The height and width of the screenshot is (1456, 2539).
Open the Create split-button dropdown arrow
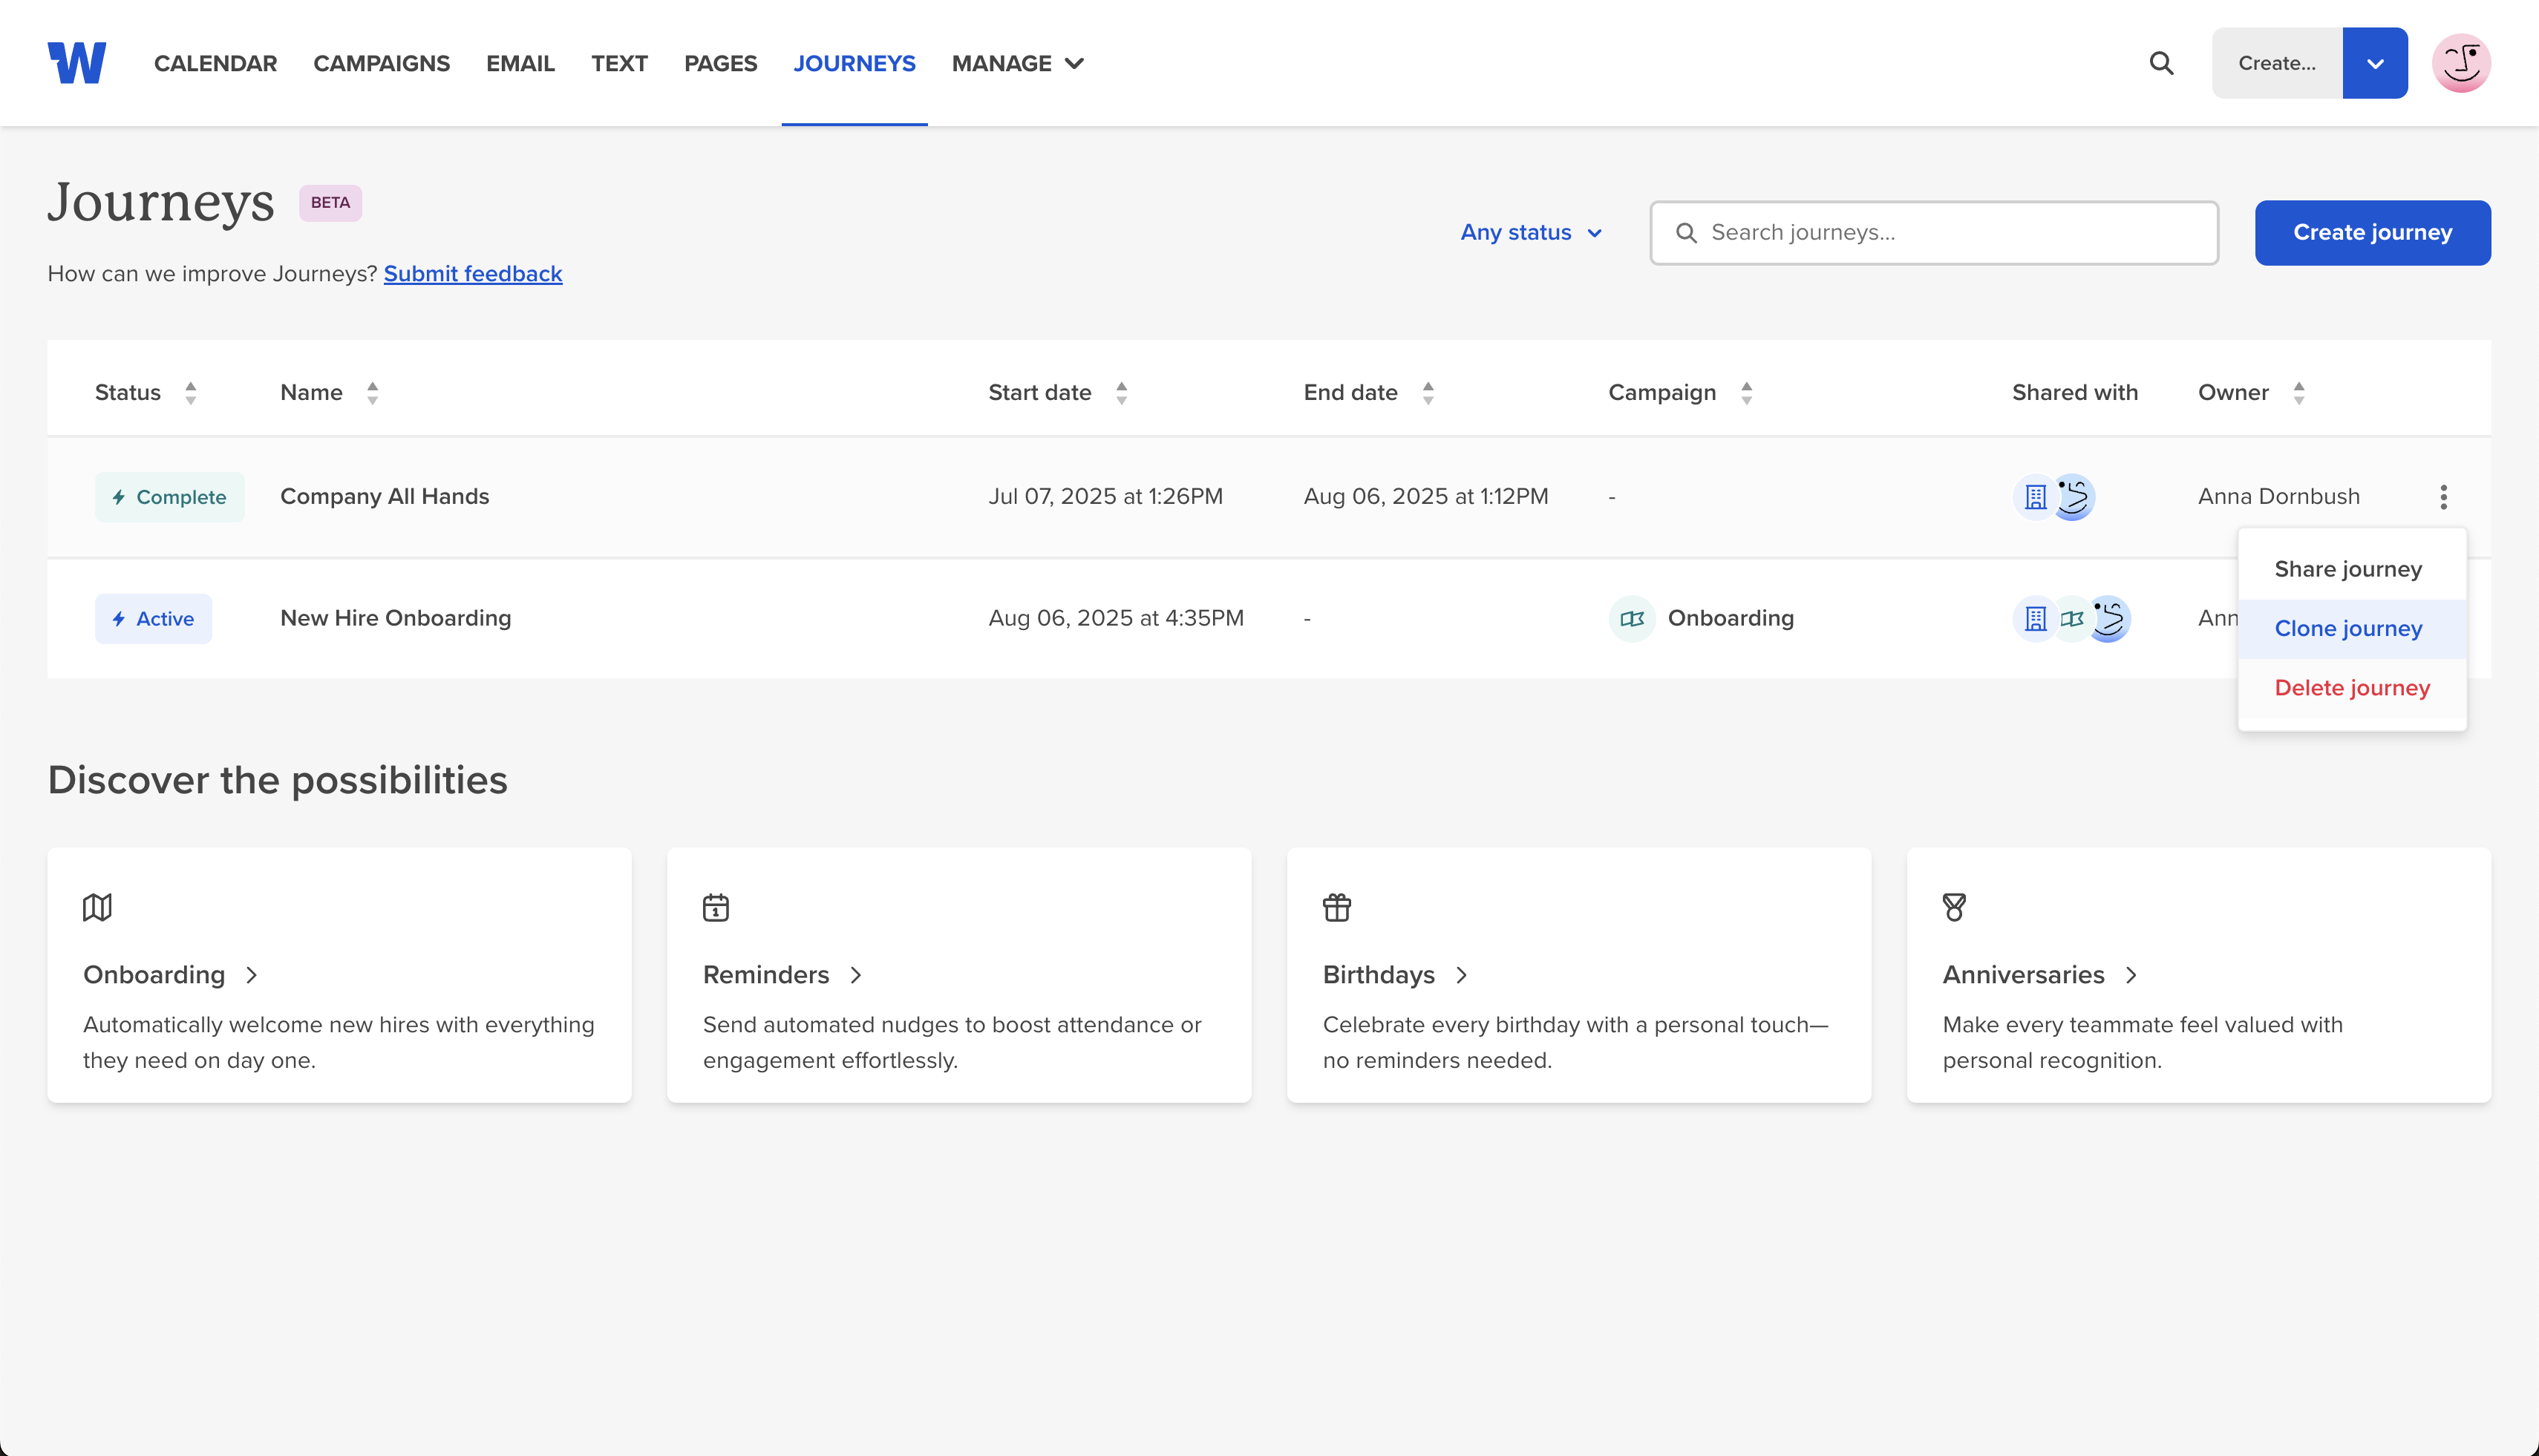pos(2374,63)
